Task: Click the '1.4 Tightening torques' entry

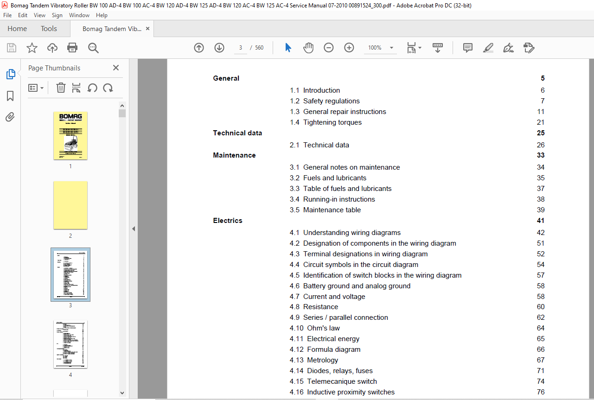Action: 326,122
